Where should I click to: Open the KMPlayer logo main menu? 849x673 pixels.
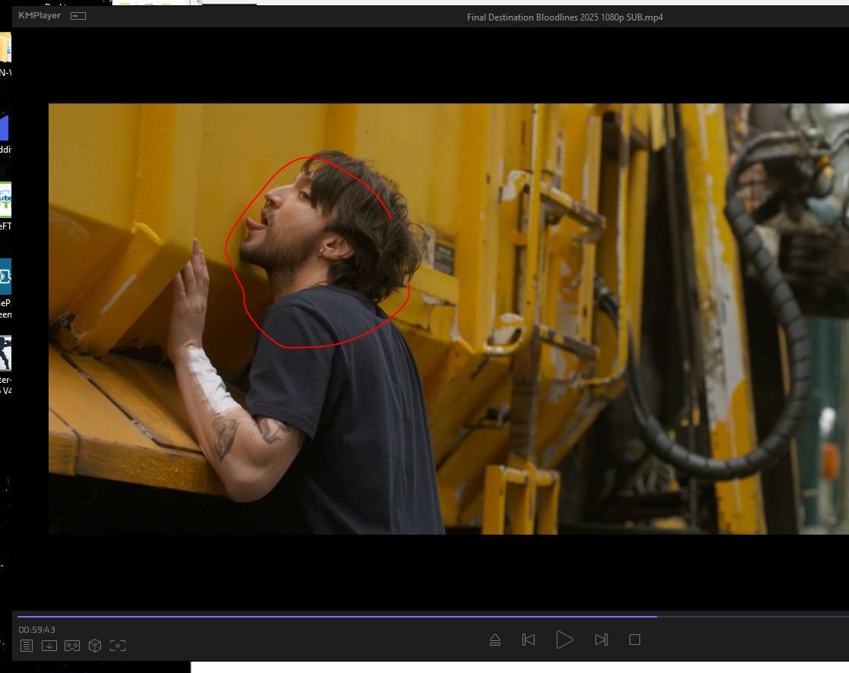[39, 16]
